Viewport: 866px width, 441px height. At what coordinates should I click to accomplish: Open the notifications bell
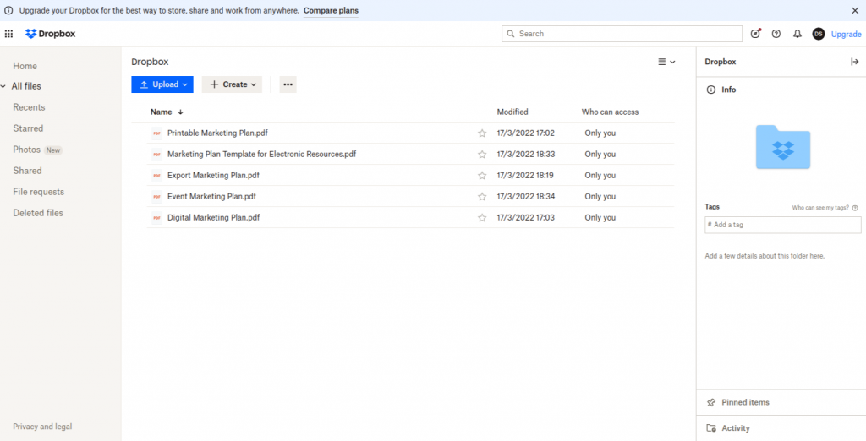[x=797, y=34]
